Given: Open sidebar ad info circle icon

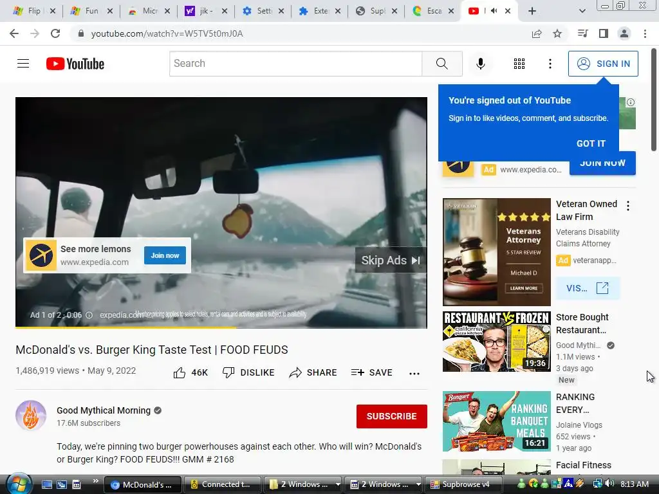Looking at the screenshot, I should click(631, 102).
